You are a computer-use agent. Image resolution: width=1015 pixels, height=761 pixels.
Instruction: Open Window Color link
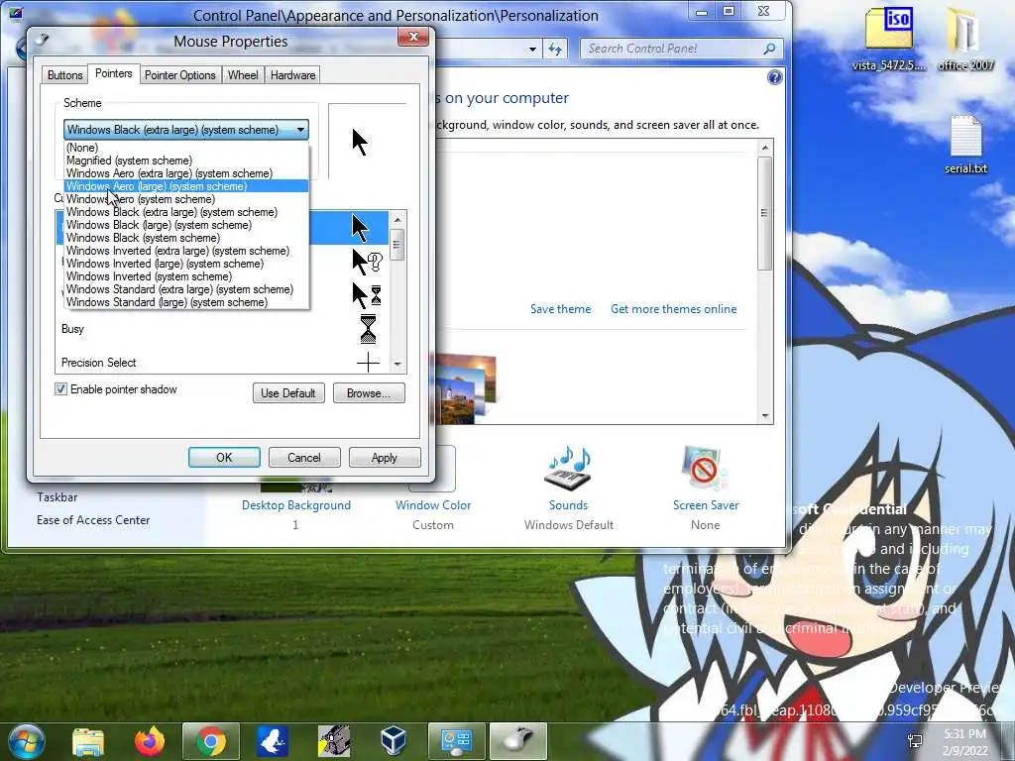coord(433,505)
